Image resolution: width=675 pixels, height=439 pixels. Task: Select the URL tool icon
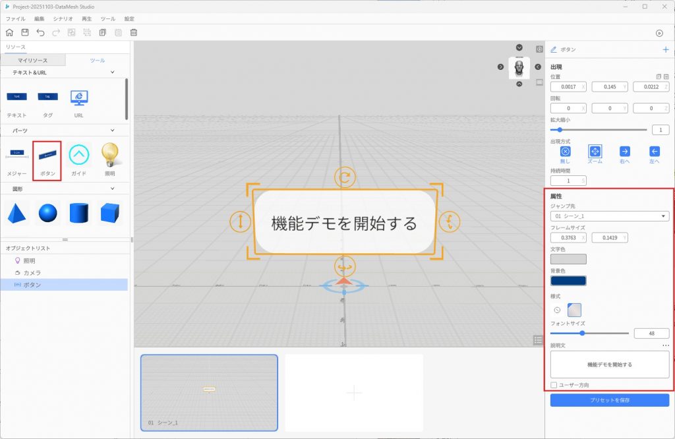click(x=79, y=98)
